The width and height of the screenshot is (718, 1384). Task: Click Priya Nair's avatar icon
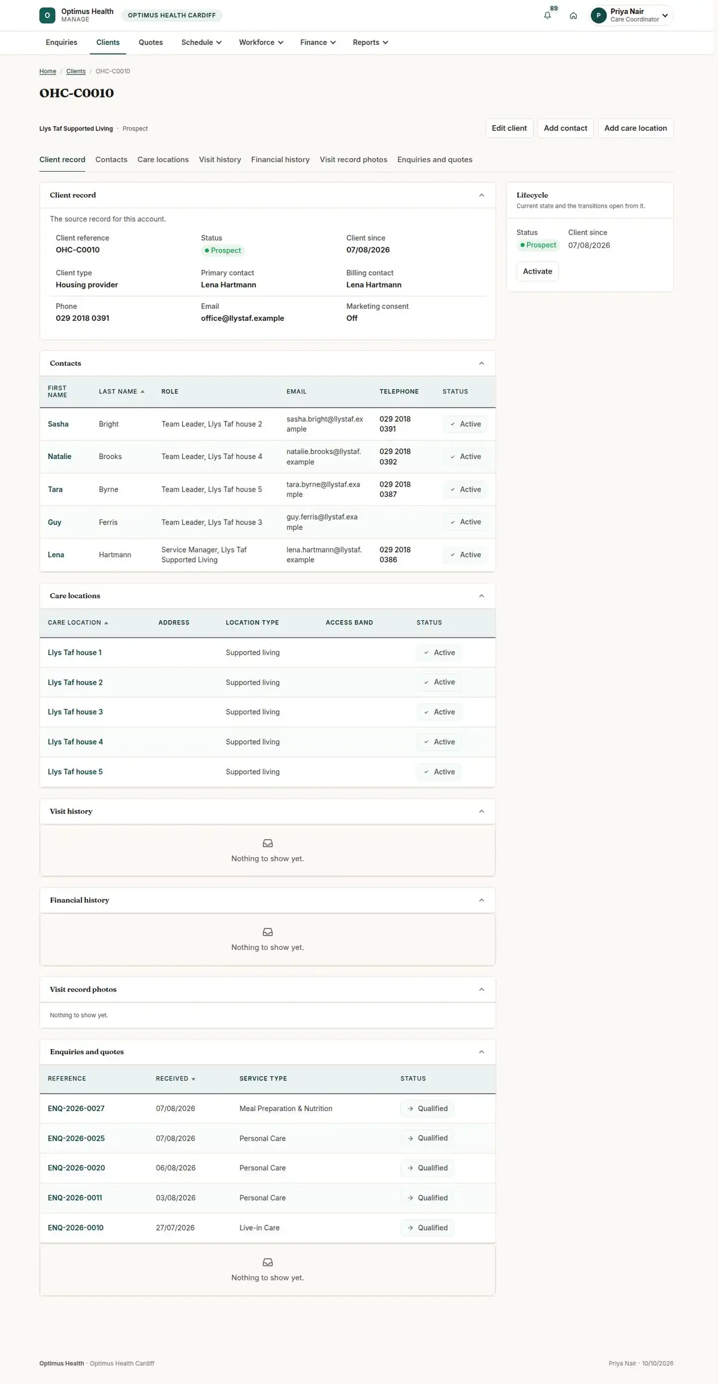coord(598,16)
